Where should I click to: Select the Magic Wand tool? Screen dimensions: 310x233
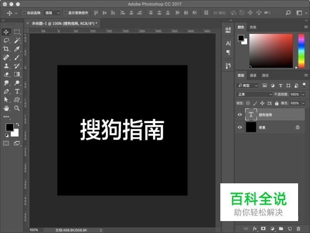click(17, 41)
